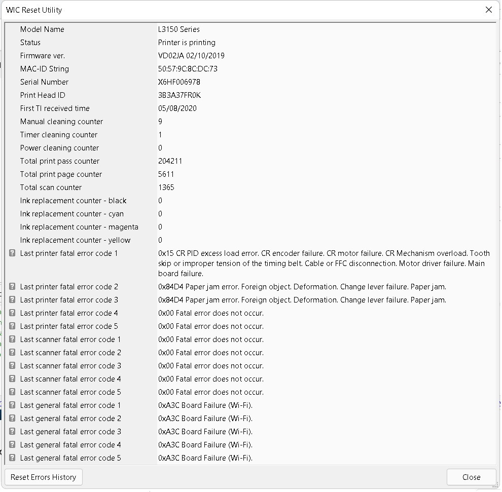This screenshot has height=492, width=502.
Task: Select the Firmware ver. value VD02JA
Action: pyautogui.click(x=192, y=56)
